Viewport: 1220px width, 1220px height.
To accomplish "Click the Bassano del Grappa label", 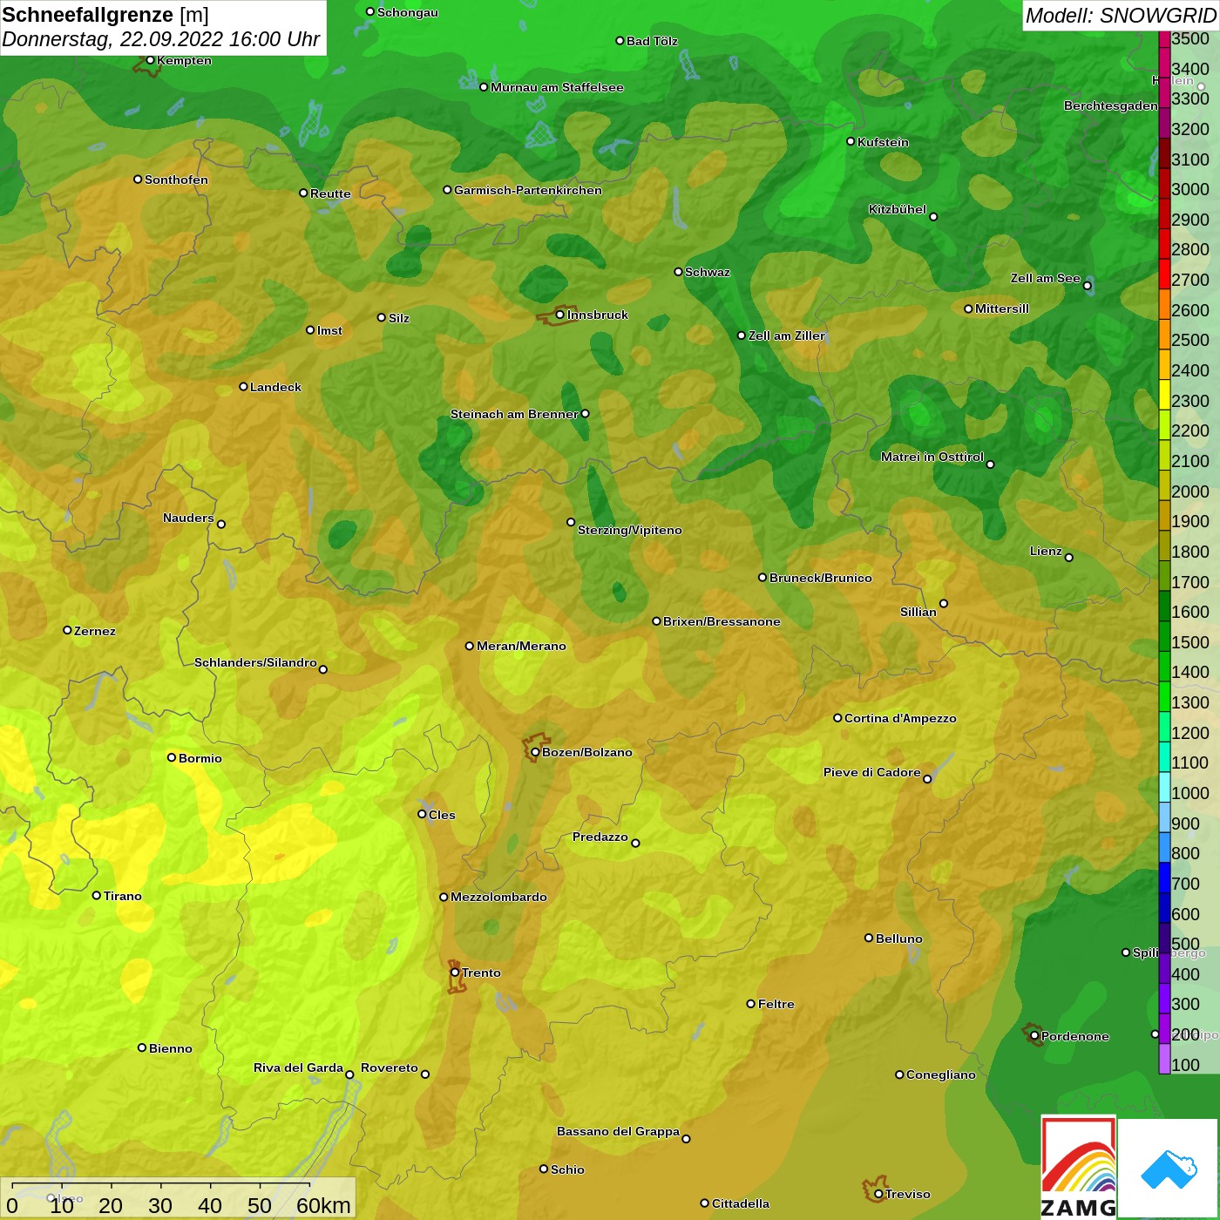I will pos(618,1131).
